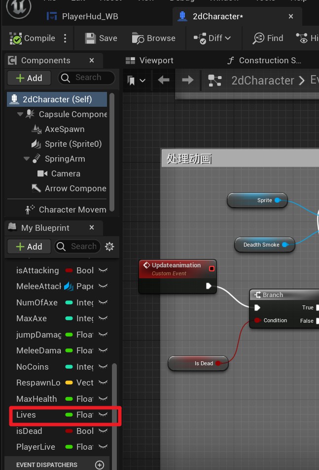Click the graph navigate forward arrow
The width and height of the screenshot is (319, 470).
click(187, 80)
